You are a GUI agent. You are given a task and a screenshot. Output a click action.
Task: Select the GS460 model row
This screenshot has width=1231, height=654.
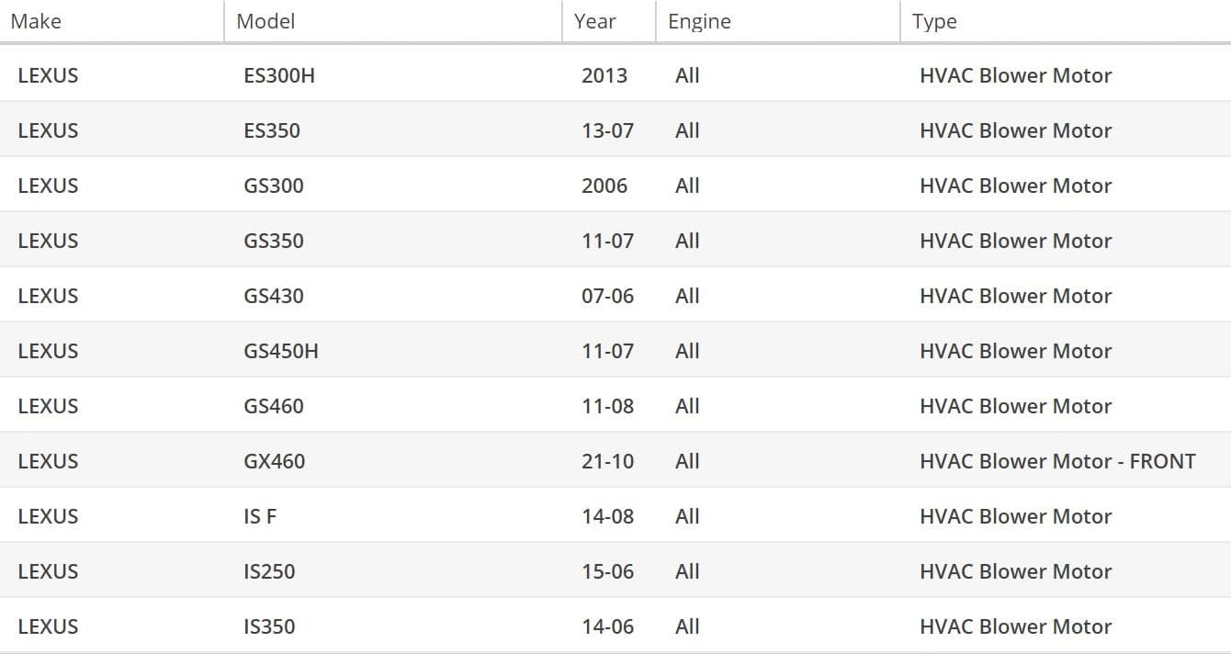tap(274, 406)
